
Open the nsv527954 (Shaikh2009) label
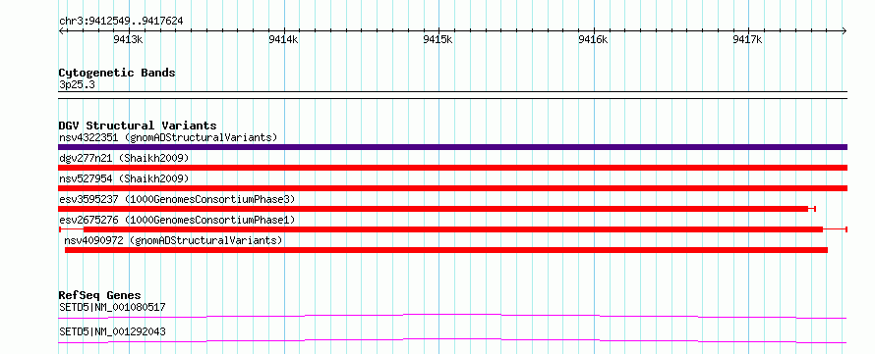(x=125, y=178)
